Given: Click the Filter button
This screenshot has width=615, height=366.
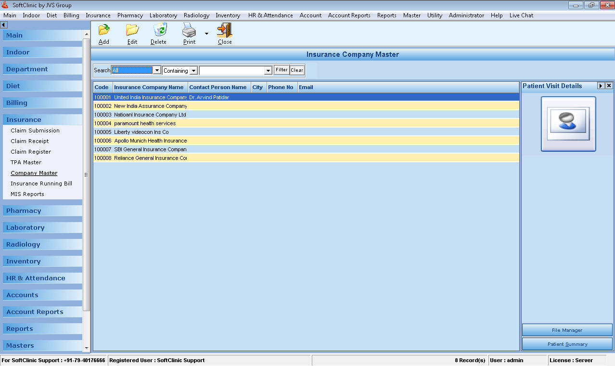Looking at the screenshot, I should point(282,70).
